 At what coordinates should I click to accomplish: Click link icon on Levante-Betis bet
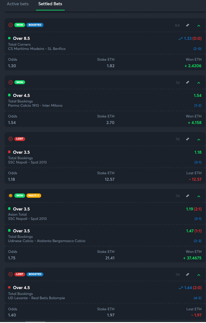click(x=188, y=274)
